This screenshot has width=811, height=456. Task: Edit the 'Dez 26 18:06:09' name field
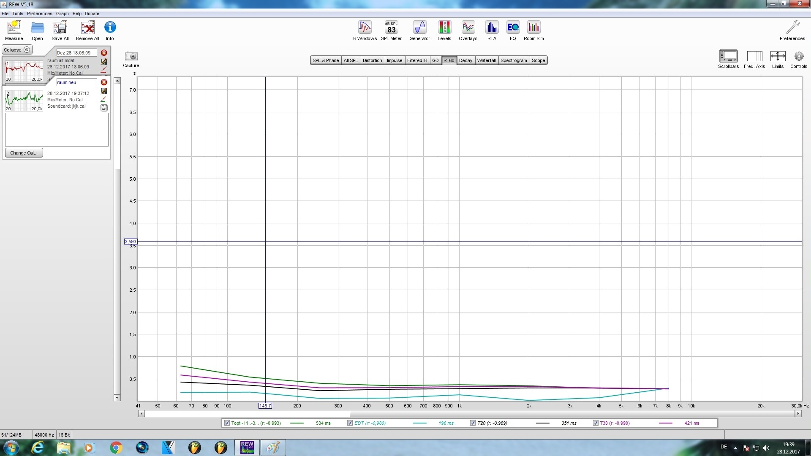click(x=76, y=53)
